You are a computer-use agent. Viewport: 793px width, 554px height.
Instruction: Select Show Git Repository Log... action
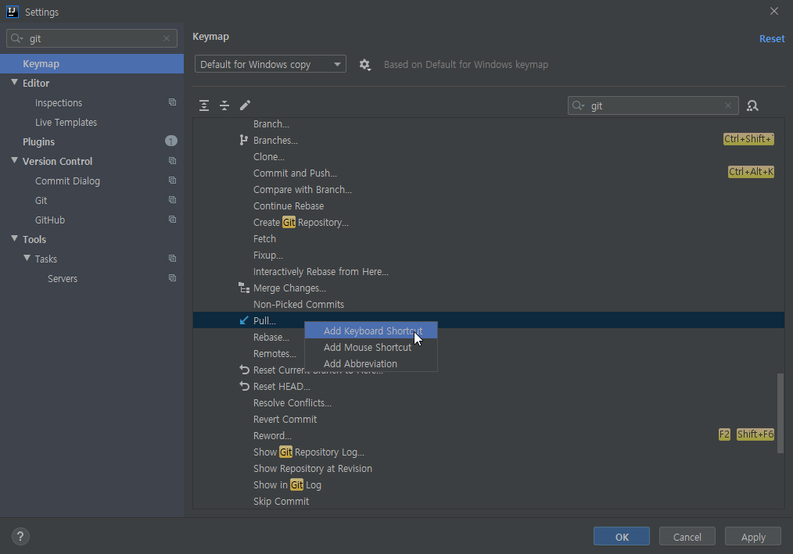coord(489,452)
